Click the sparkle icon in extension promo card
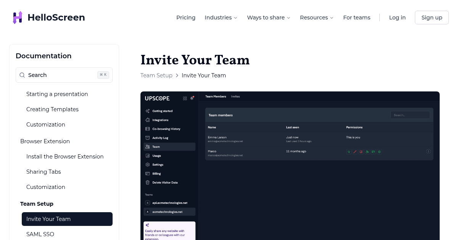 point(147,225)
